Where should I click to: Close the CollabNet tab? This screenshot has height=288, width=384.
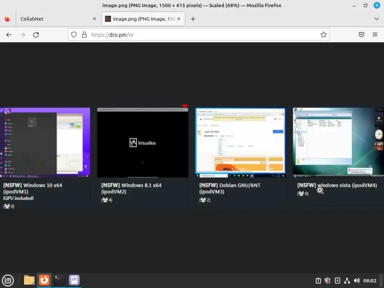pos(94,19)
